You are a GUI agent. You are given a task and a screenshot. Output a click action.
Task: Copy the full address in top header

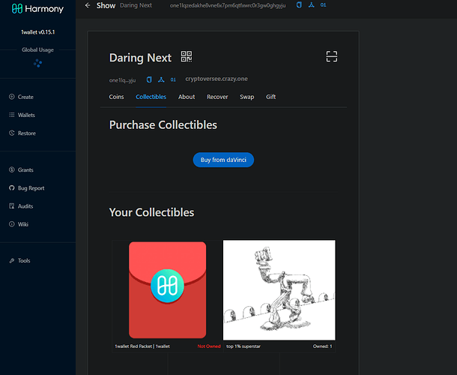(299, 5)
